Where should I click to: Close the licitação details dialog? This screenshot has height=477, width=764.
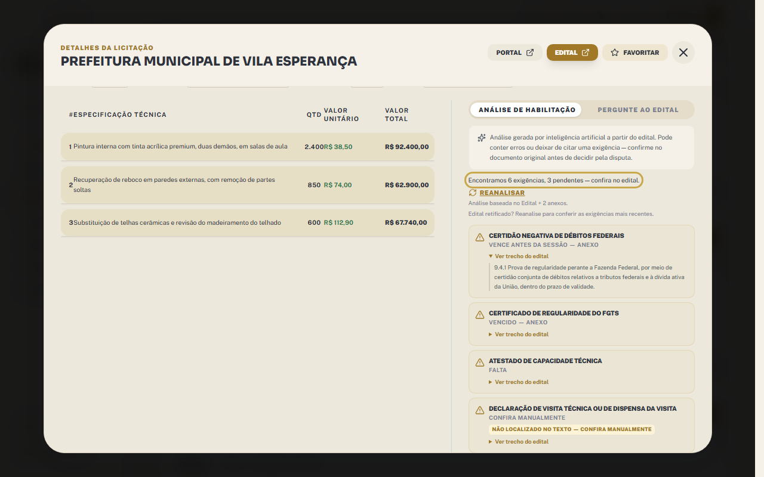click(683, 52)
